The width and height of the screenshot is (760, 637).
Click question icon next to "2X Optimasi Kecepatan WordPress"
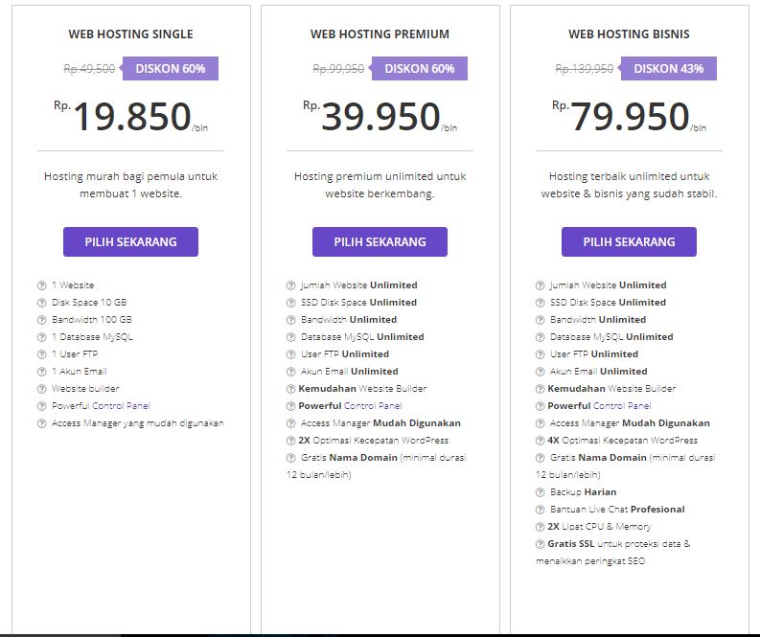290,441
